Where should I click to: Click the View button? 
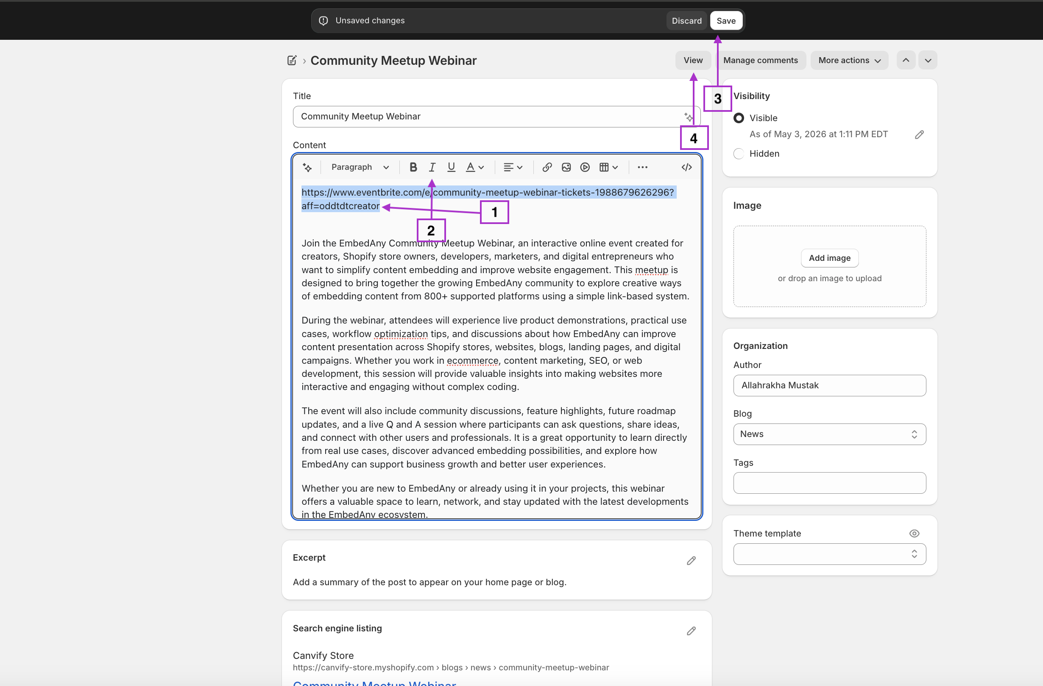[x=693, y=61]
